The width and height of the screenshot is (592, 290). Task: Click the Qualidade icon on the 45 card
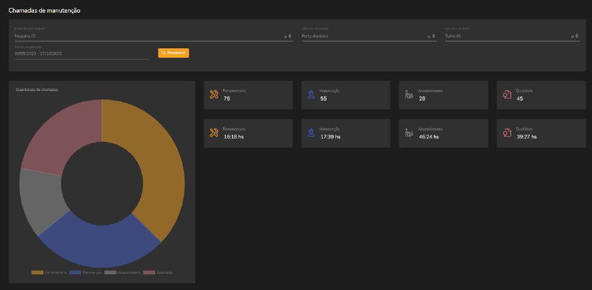click(x=507, y=95)
